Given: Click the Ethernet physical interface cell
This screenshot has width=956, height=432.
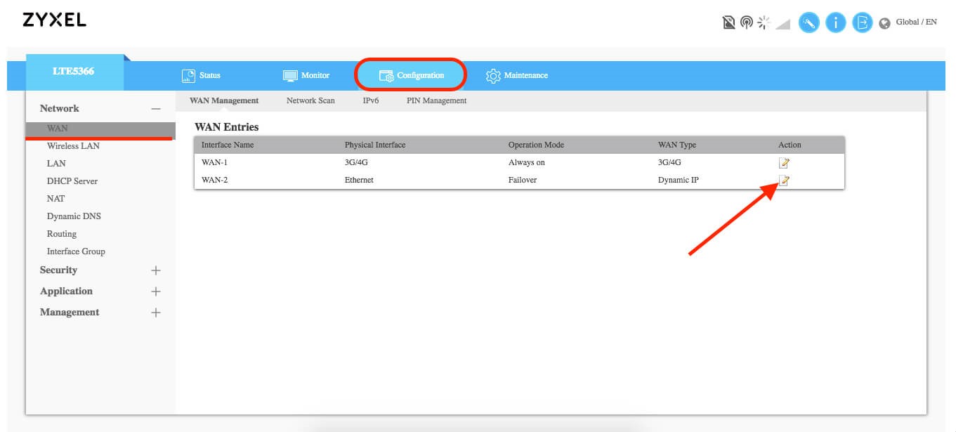Looking at the screenshot, I should [359, 181].
